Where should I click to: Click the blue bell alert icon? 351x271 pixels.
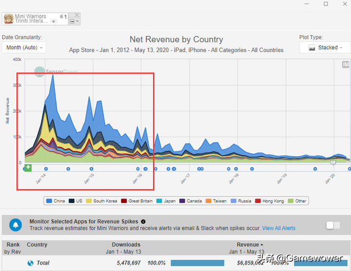[15, 225]
